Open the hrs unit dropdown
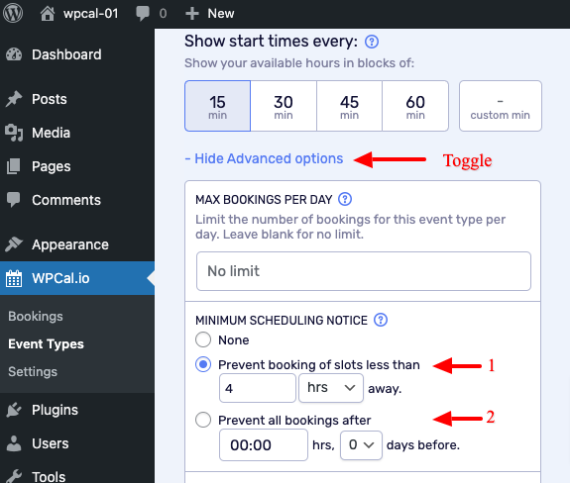Image resolution: width=570 pixels, height=483 pixels. [331, 388]
